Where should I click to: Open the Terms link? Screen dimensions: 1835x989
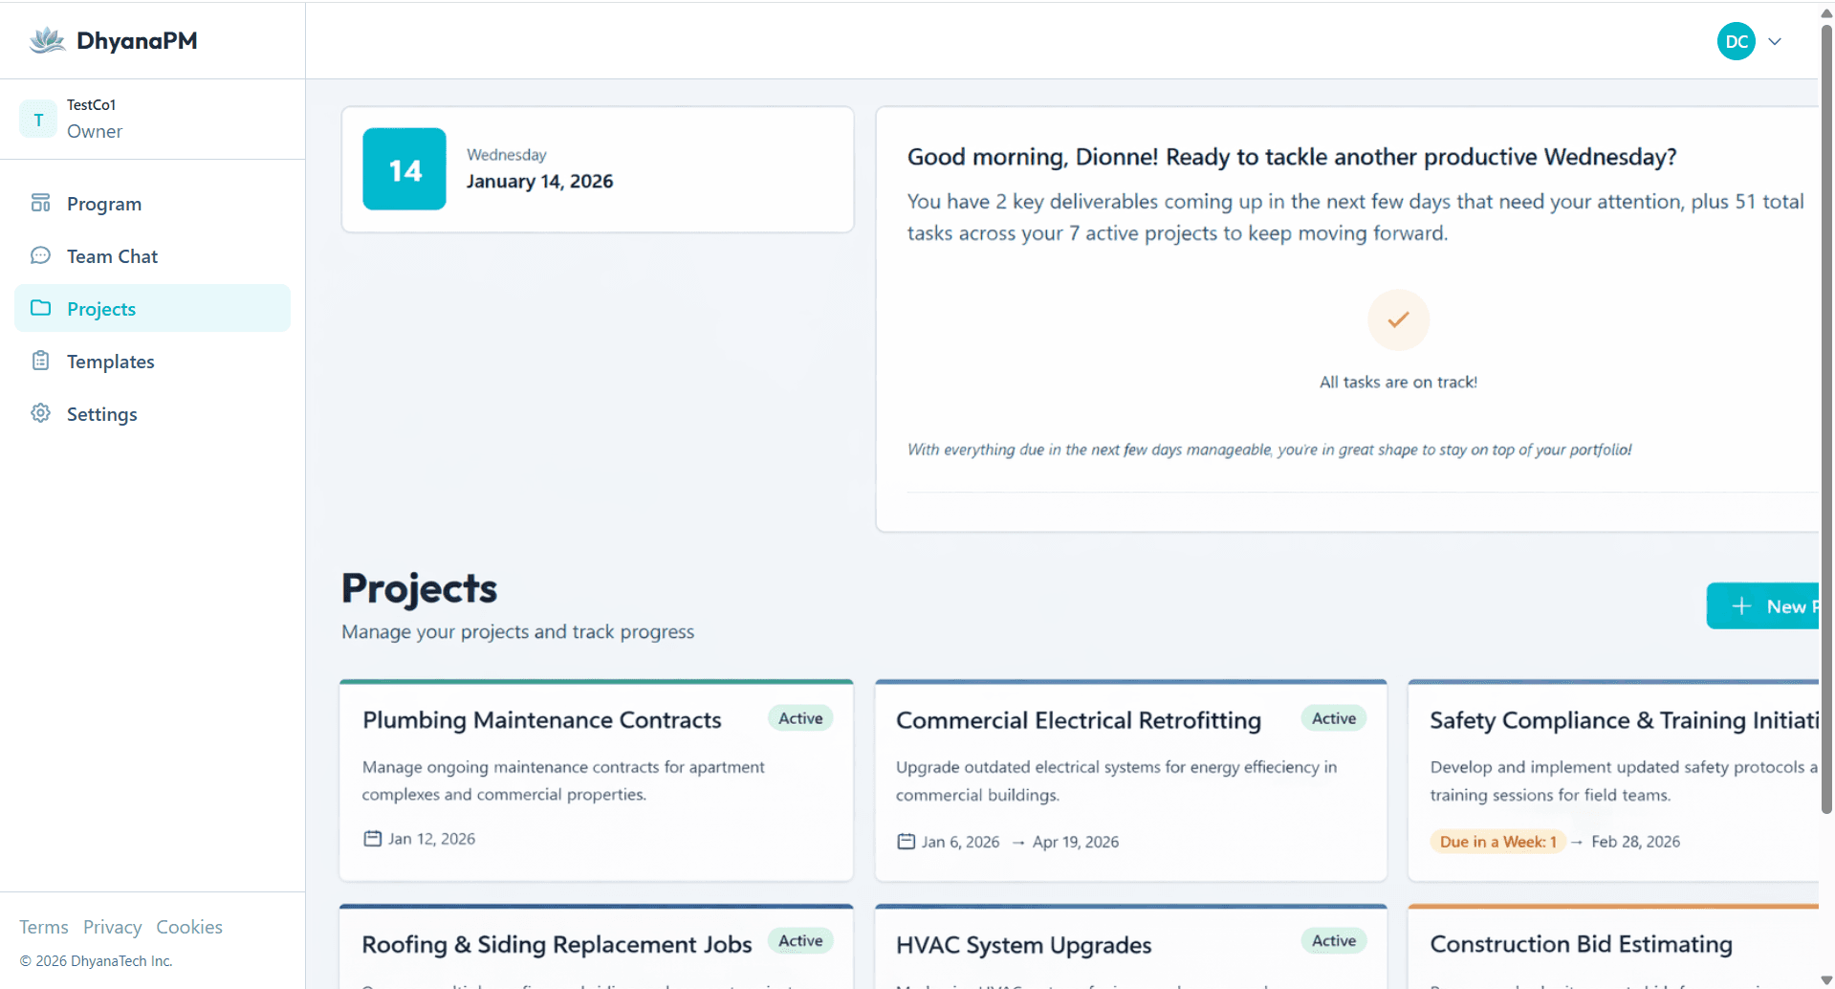[43, 926]
